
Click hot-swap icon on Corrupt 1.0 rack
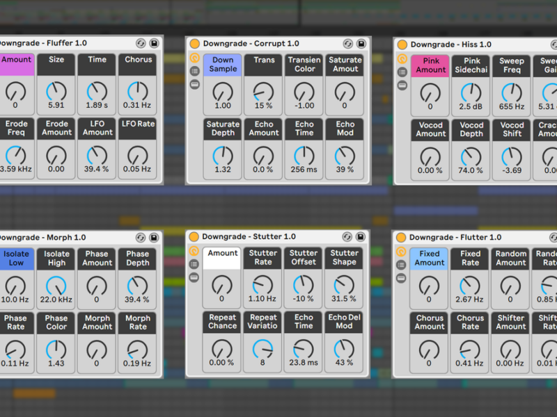349,43
